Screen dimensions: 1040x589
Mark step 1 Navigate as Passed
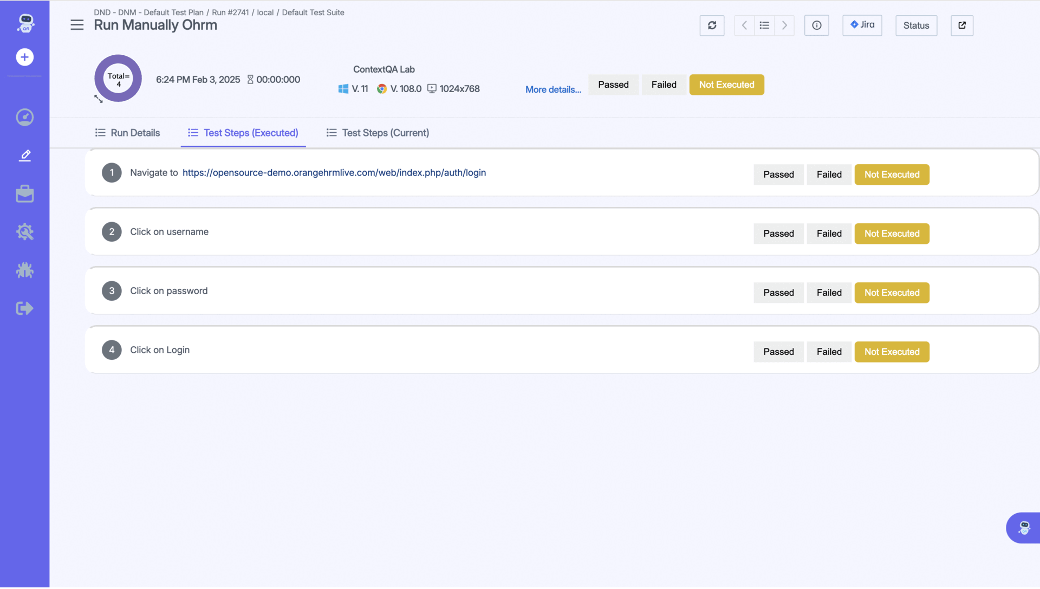point(778,174)
